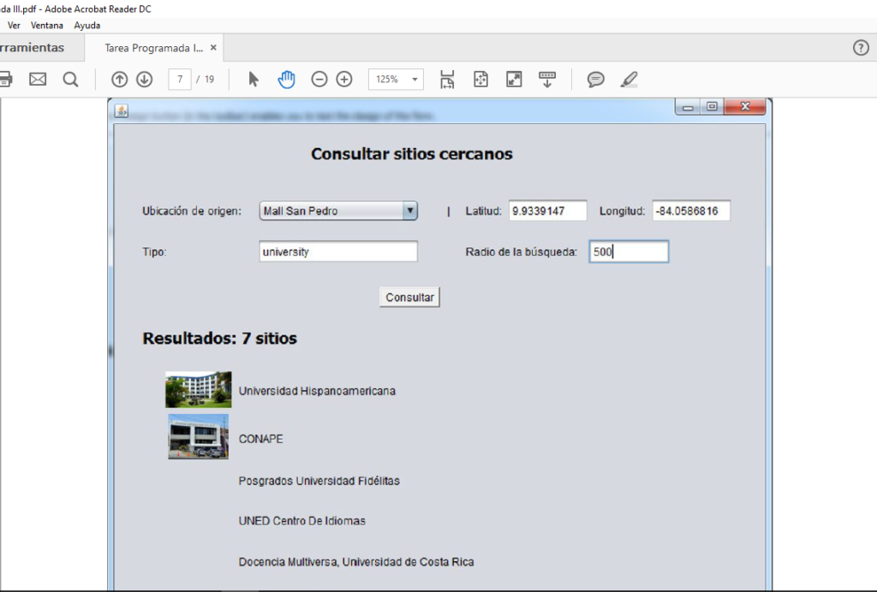
Task: Open the Print dialog
Action: (x=7, y=79)
